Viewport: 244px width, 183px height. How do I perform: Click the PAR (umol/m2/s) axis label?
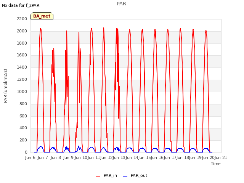(5, 86)
